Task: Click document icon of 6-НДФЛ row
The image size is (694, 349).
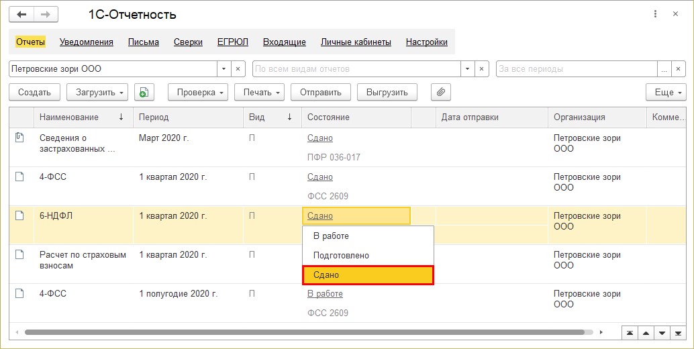Action: point(19,215)
